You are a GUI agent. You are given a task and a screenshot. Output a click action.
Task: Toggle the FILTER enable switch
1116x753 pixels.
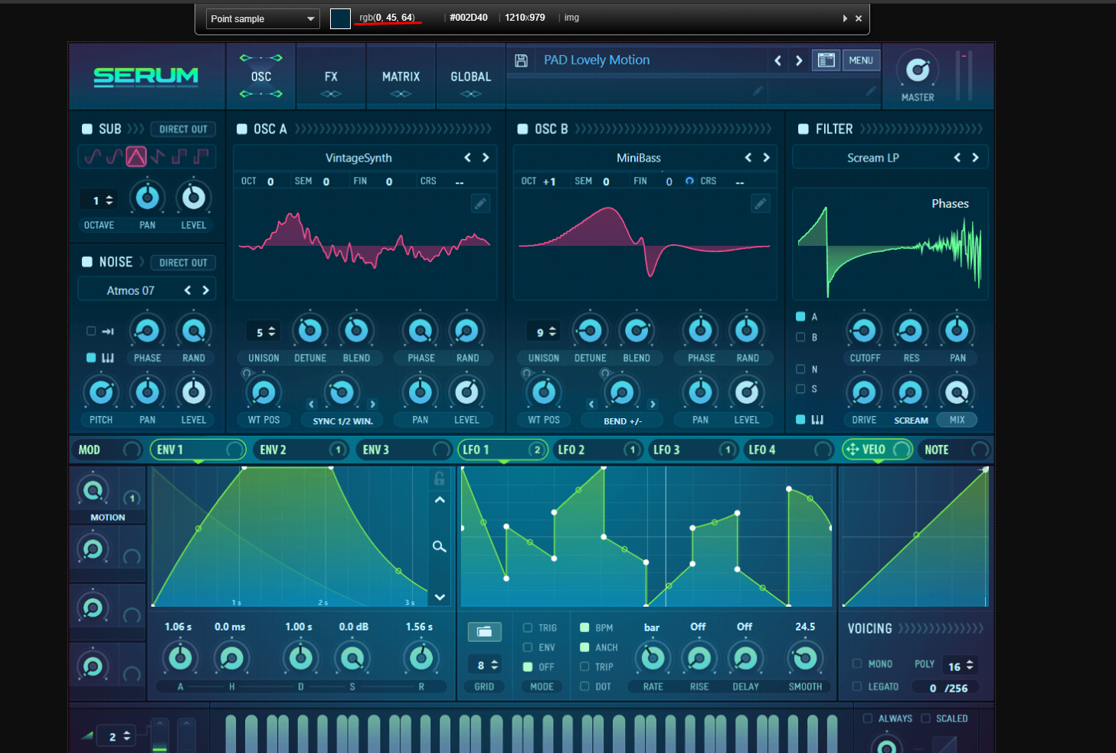[803, 129]
